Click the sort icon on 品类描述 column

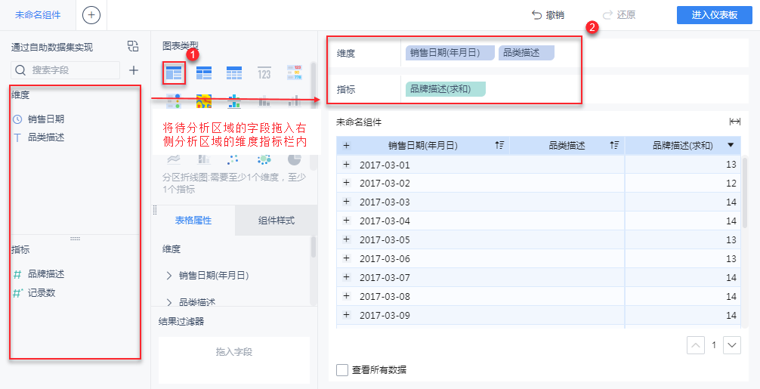pos(614,146)
